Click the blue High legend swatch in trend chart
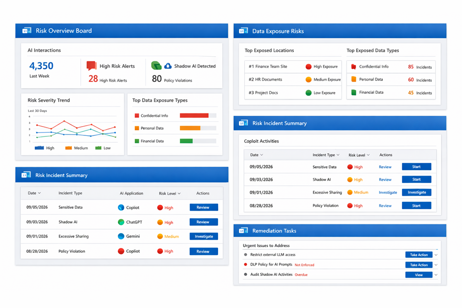Screen dimensions: 462x308 39,148
